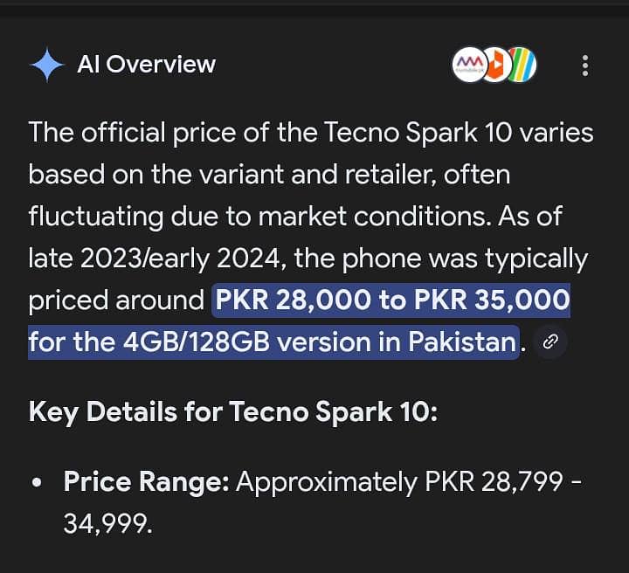The image size is (629, 573).
Task: Click the 34,999 figure on the last line
Action: pos(107,523)
